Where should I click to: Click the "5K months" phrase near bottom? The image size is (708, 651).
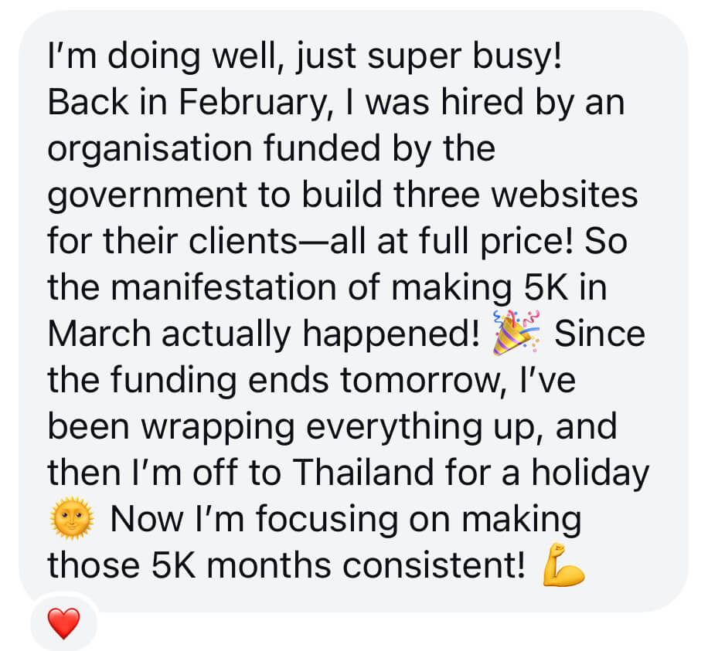[241, 565]
